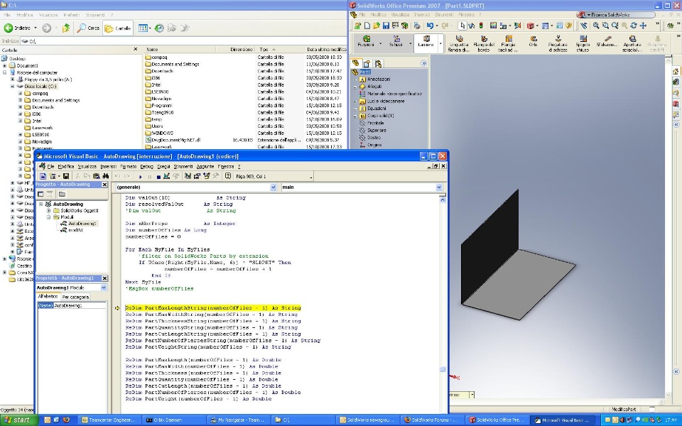Click the Cerca search button in Explorer

tap(88, 28)
